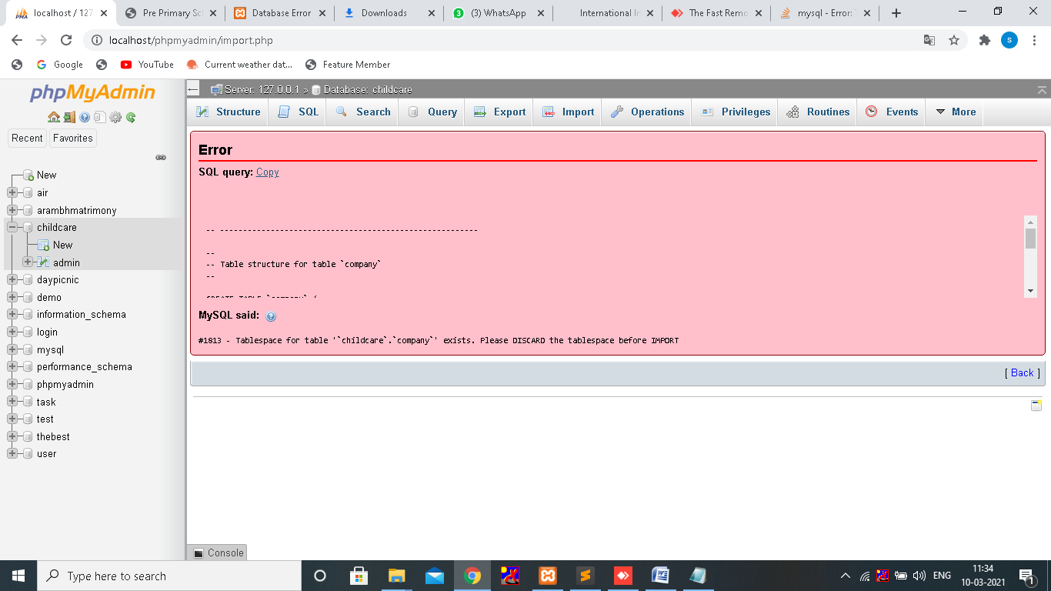
Task: Expand the admin table node
Action: tap(28, 262)
